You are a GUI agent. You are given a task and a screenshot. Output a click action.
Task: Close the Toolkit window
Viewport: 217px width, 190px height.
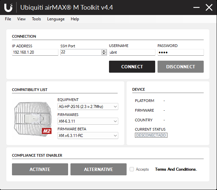(209, 7)
